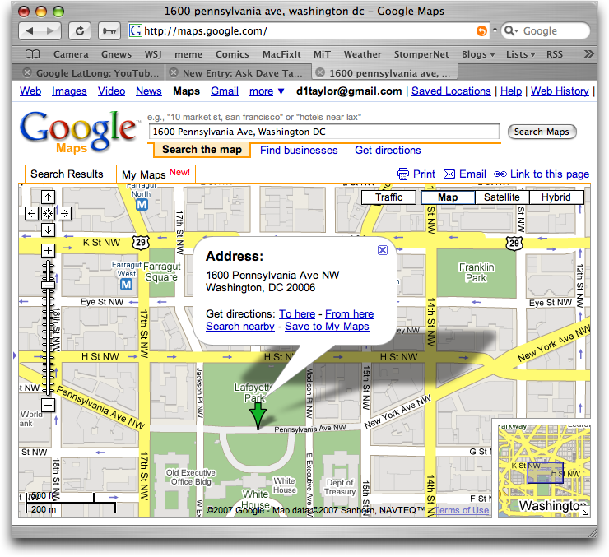
Task: Click the envelope icon beside Email
Action: click(x=449, y=174)
